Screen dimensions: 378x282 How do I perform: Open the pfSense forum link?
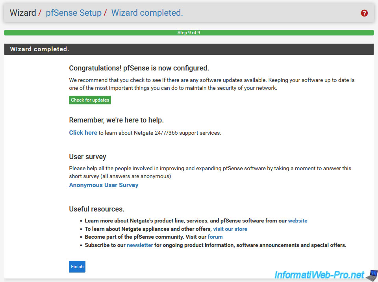(x=215, y=237)
